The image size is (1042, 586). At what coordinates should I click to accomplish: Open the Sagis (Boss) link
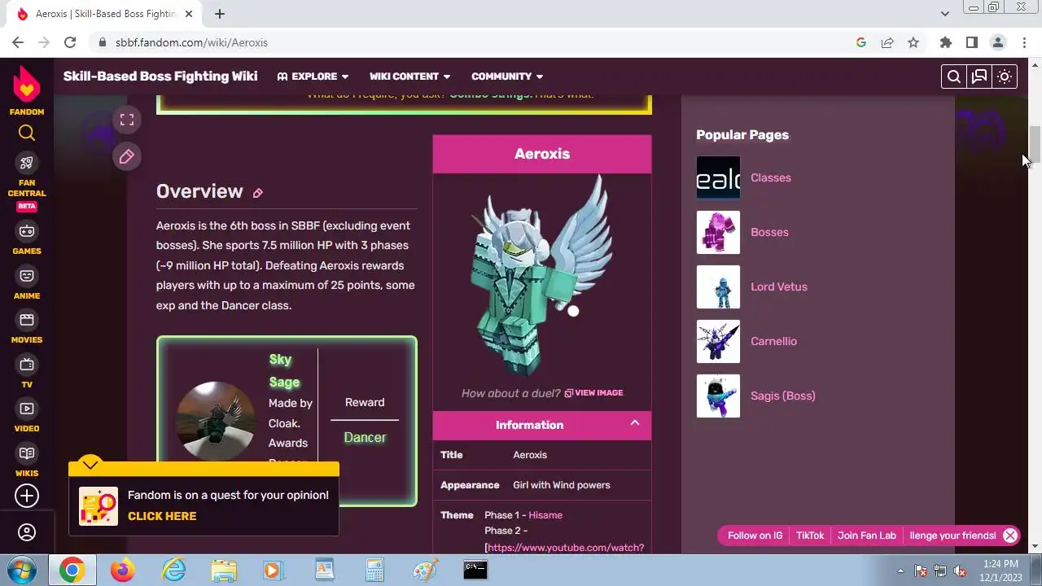782,396
